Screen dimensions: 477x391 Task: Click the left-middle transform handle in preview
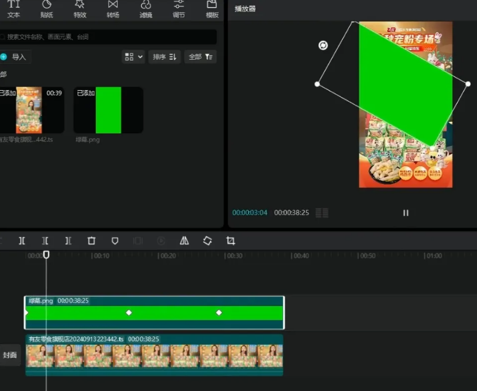tap(317, 84)
